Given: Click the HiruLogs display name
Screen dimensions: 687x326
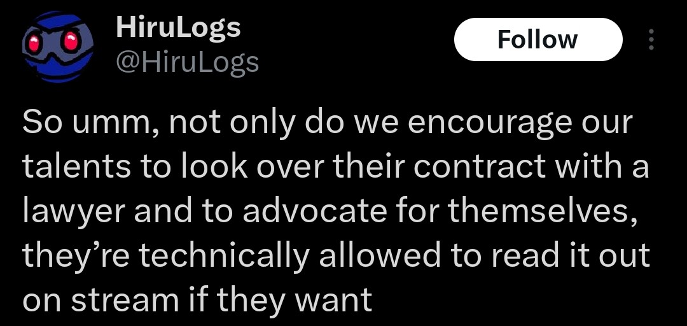Looking at the screenshot, I should click(x=178, y=27).
